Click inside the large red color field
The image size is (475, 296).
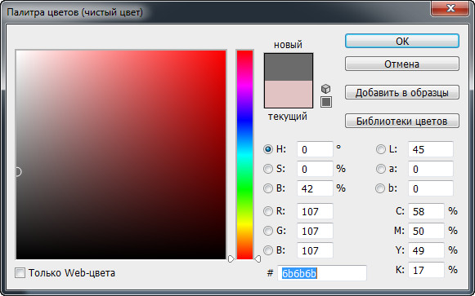point(121,155)
